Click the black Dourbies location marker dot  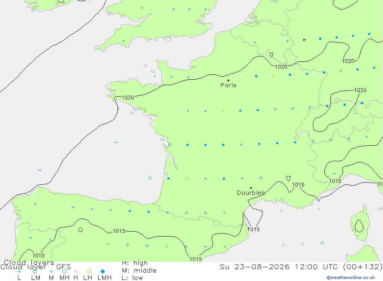tap(251, 188)
